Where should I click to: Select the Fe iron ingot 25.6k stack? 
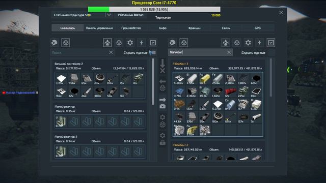point(218,79)
